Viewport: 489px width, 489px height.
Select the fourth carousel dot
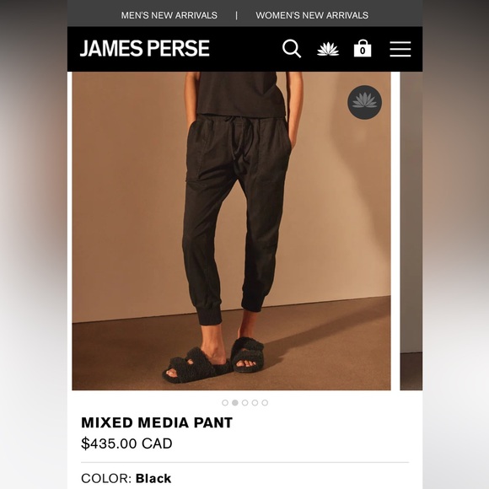255,403
